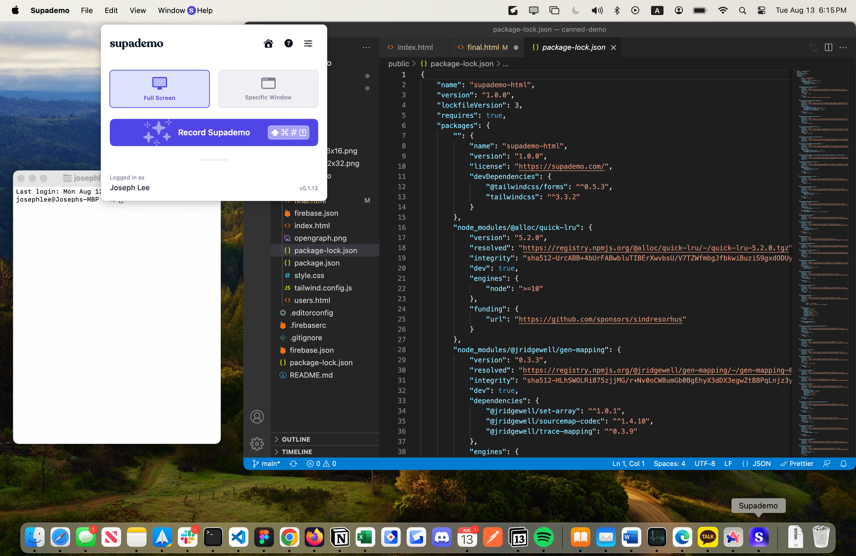Open Spotlight search in menu bar
This screenshot has width=856, height=556.
click(x=742, y=10)
